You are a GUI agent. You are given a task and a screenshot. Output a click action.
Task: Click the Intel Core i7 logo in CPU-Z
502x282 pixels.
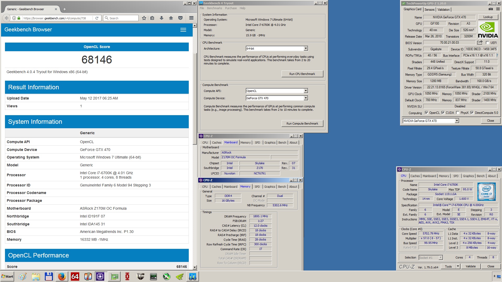pos(486,192)
